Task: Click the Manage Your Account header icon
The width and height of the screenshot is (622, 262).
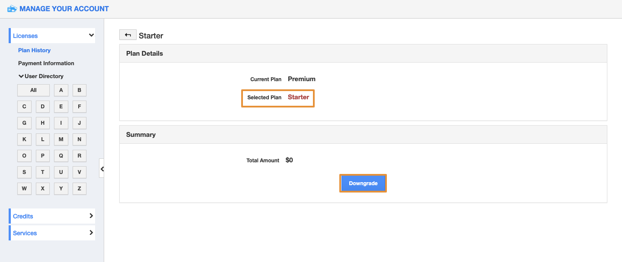Action: [12, 9]
